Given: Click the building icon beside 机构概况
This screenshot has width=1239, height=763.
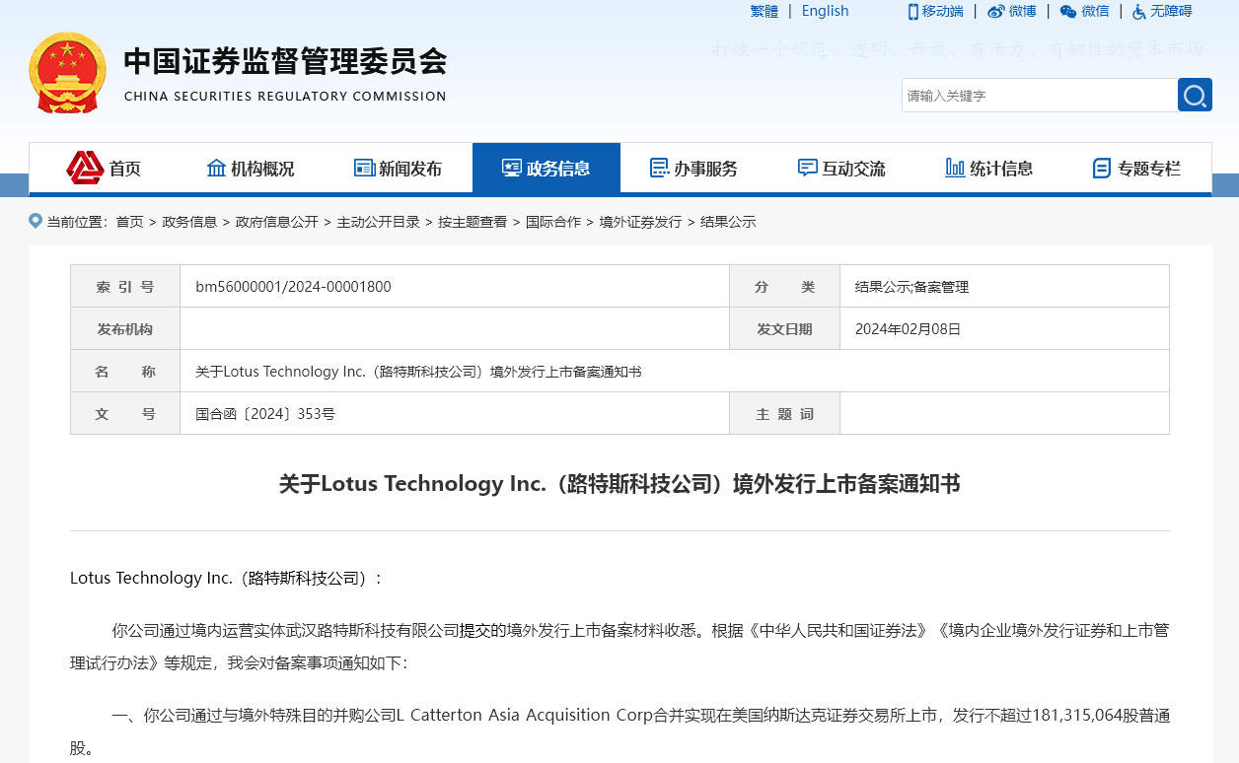Looking at the screenshot, I should 216,168.
